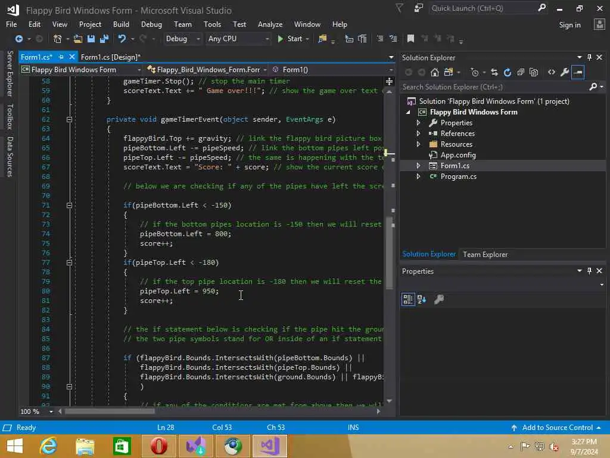The height and width of the screenshot is (458, 610).
Task: Click the Save floppy disk icon
Action: click(91, 39)
